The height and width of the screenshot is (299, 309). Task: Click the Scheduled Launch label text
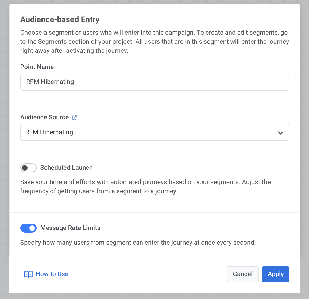[66, 168]
